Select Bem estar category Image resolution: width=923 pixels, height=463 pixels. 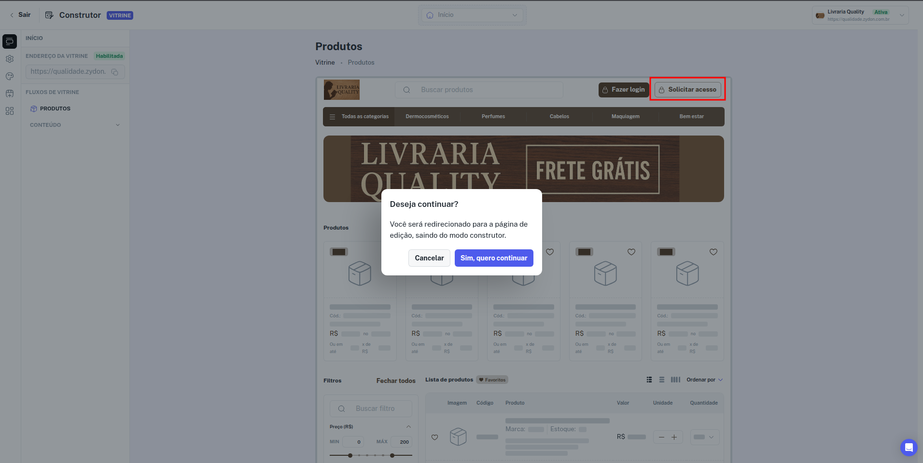tap(692, 117)
